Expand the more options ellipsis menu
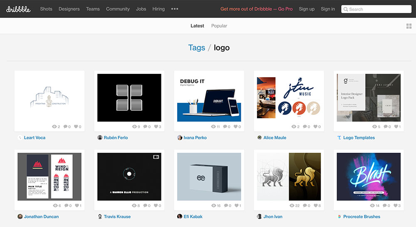416x227 pixels. click(175, 9)
